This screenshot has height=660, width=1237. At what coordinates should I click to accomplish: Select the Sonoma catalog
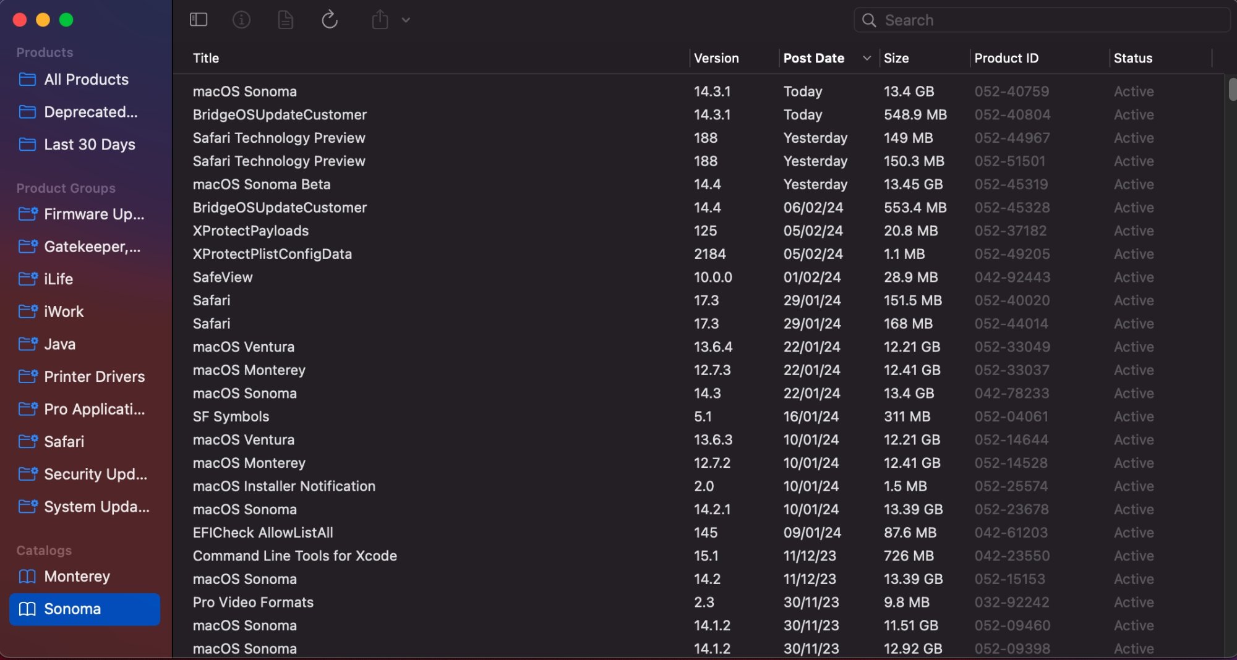85,609
